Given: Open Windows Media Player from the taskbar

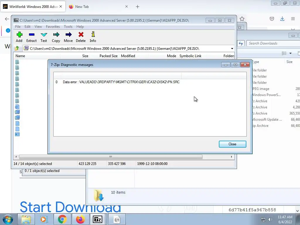Looking at the screenshot, I should [x=43, y=219].
